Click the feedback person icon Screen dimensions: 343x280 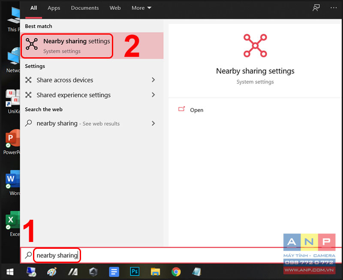(x=316, y=8)
